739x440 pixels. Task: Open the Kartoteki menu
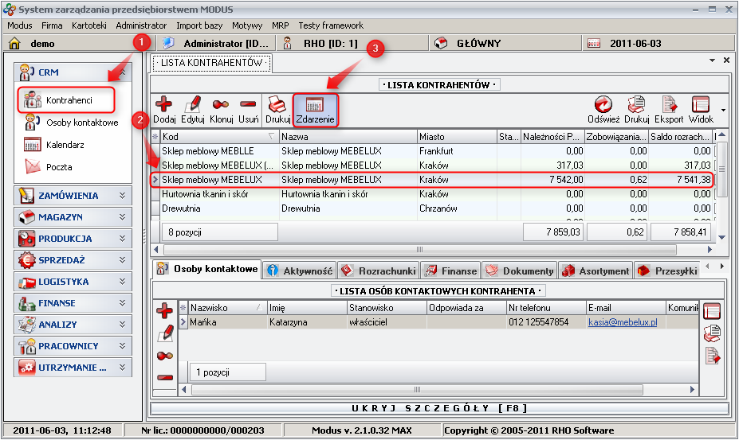click(x=88, y=25)
